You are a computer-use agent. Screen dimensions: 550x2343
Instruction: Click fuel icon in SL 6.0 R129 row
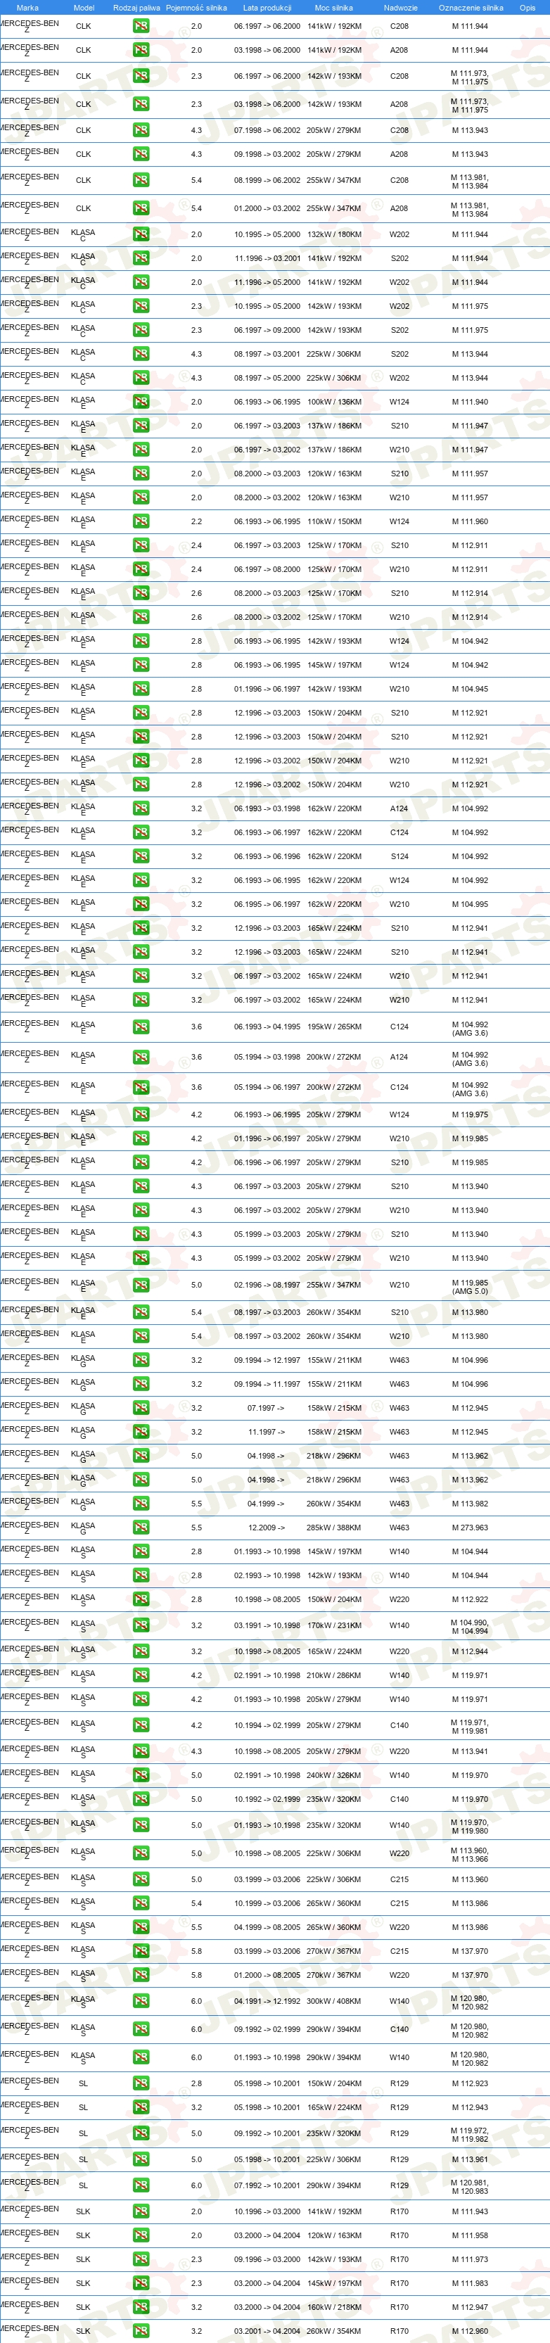pyautogui.click(x=141, y=2185)
